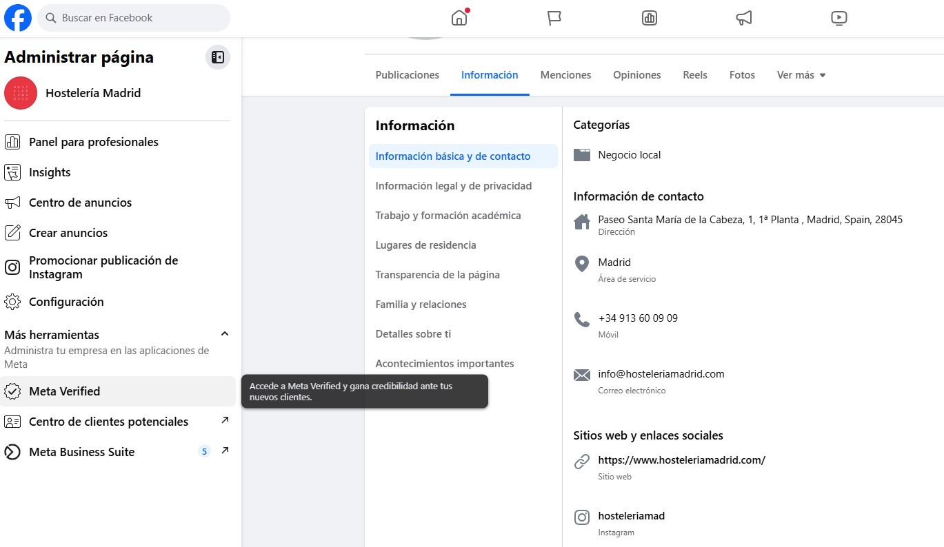Collapse sidebar with the panel toggle icon
This screenshot has width=944, height=547.
(218, 57)
